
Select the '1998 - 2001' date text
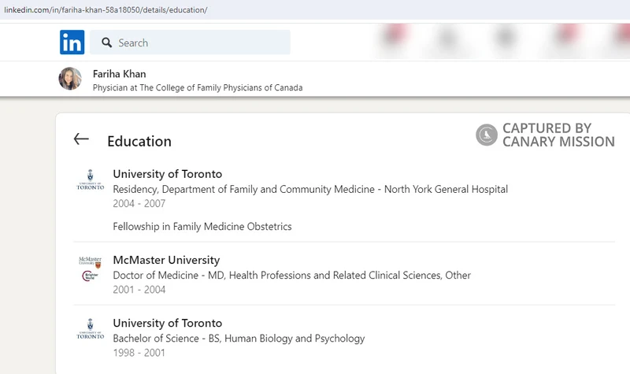pos(139,353)
